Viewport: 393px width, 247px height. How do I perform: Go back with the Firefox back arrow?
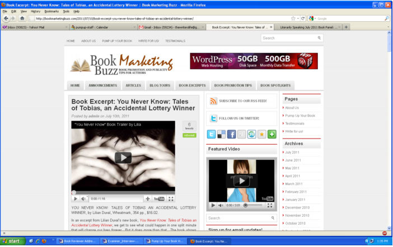coord(6,18)
